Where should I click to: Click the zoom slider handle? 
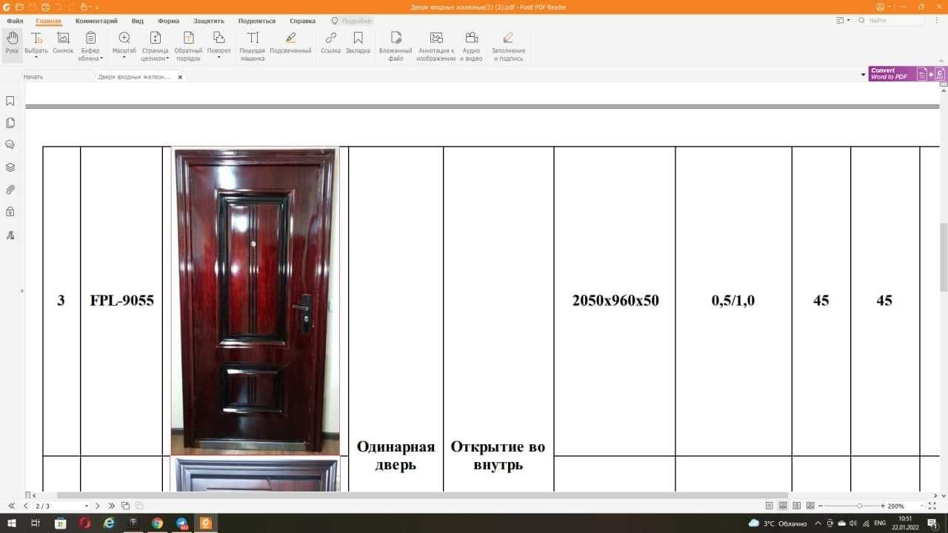point(859,506)
